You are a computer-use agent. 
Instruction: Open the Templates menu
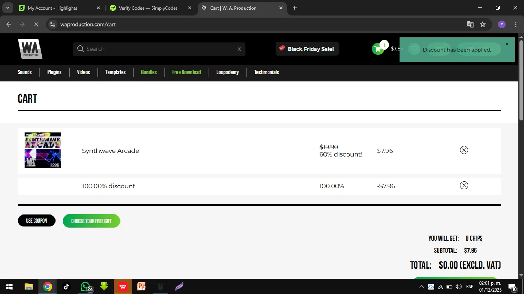[116, 72]
